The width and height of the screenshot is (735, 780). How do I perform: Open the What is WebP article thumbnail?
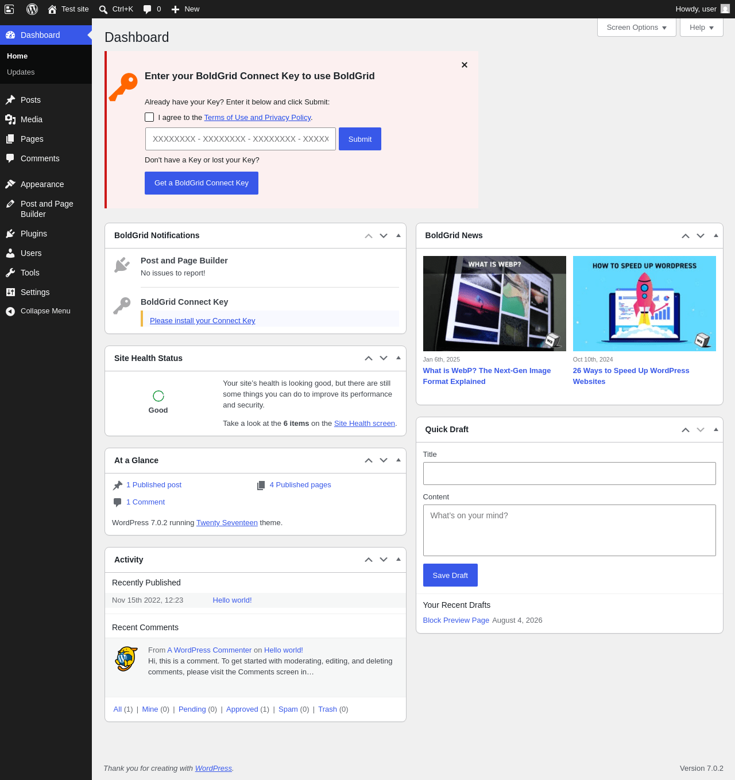pos(494,304)
